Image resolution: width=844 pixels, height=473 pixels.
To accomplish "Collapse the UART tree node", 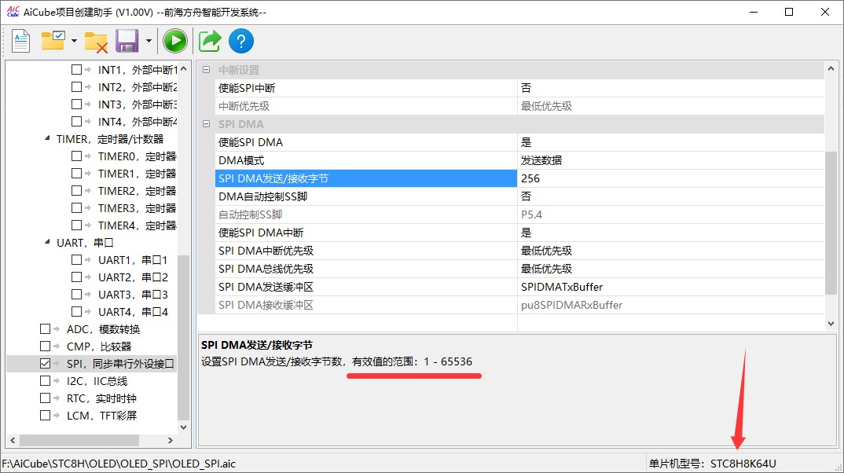I will coord(47,243).
